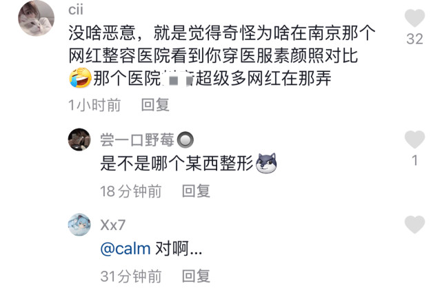Image resolution: width=442 pixels, height=295 pixels.
Task: Like the comment by cii
Action: [414, 17]
